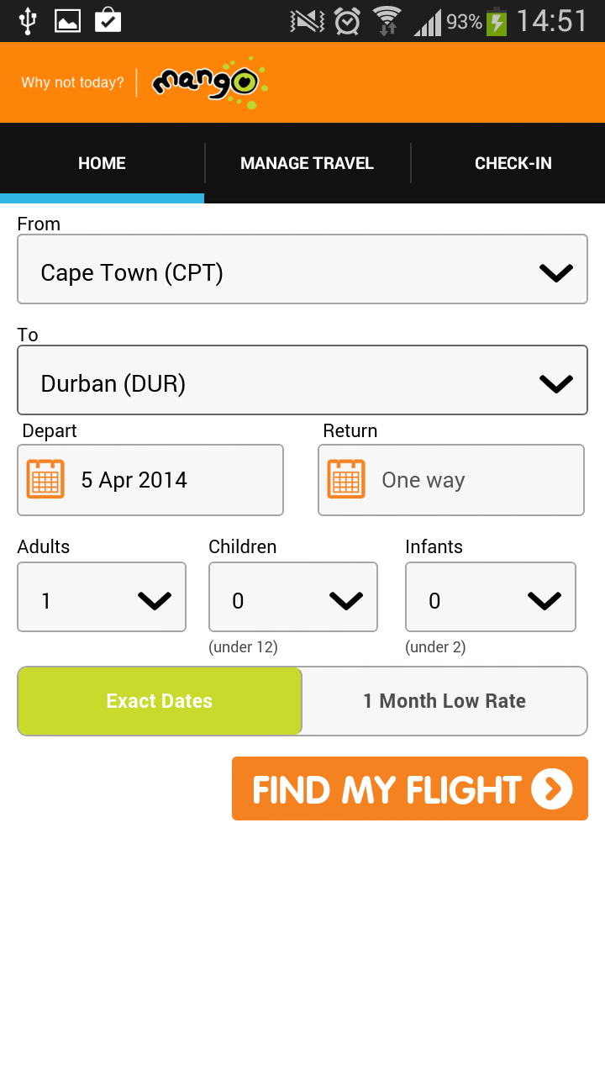Screen dimensions: 605x1076
Task: Go to the Manage Travel tab
Action: [307, 163]
